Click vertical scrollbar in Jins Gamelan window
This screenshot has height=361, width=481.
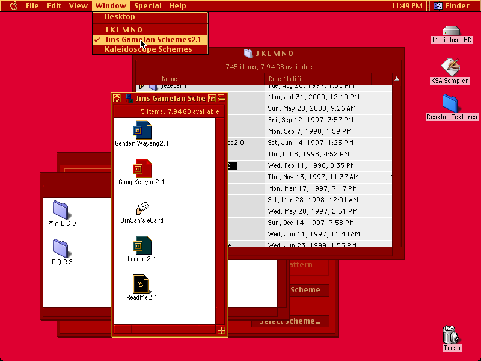tap(219, 221)
